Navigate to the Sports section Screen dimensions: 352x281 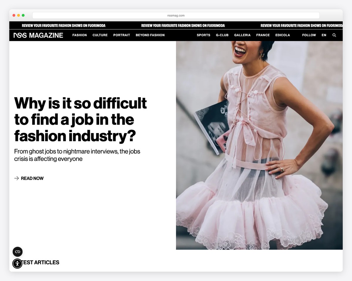pos(203,35)
